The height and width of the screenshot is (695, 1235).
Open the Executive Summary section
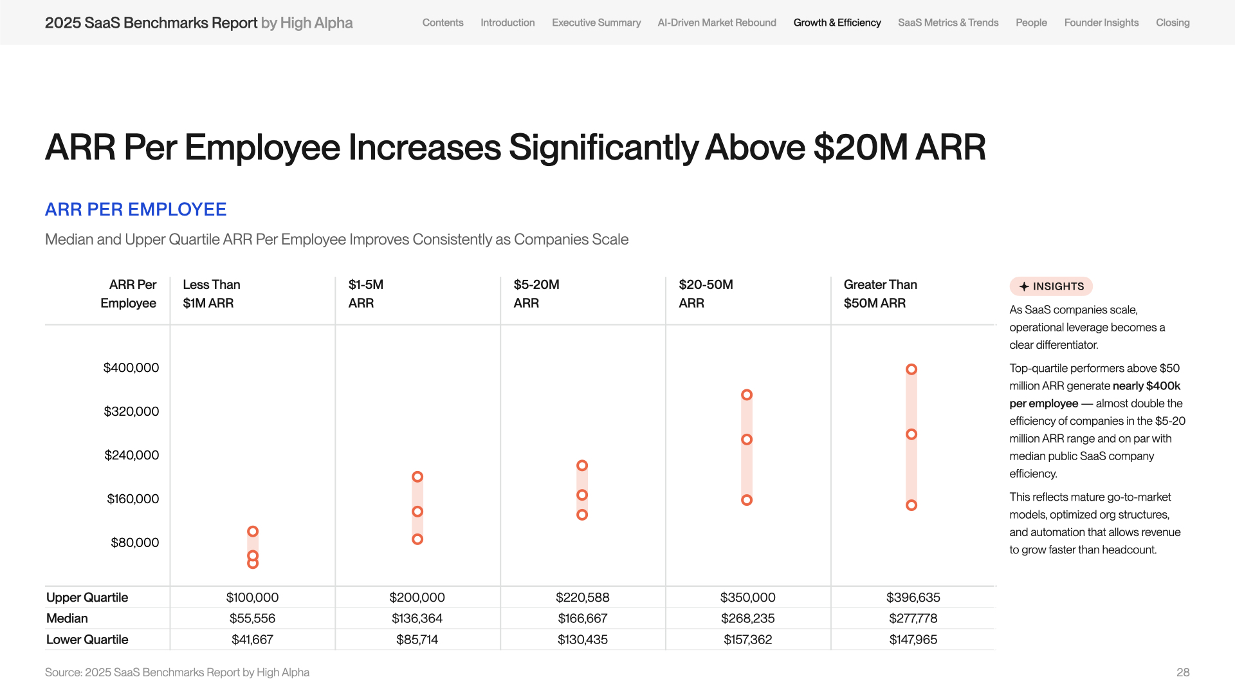point(596,23)
